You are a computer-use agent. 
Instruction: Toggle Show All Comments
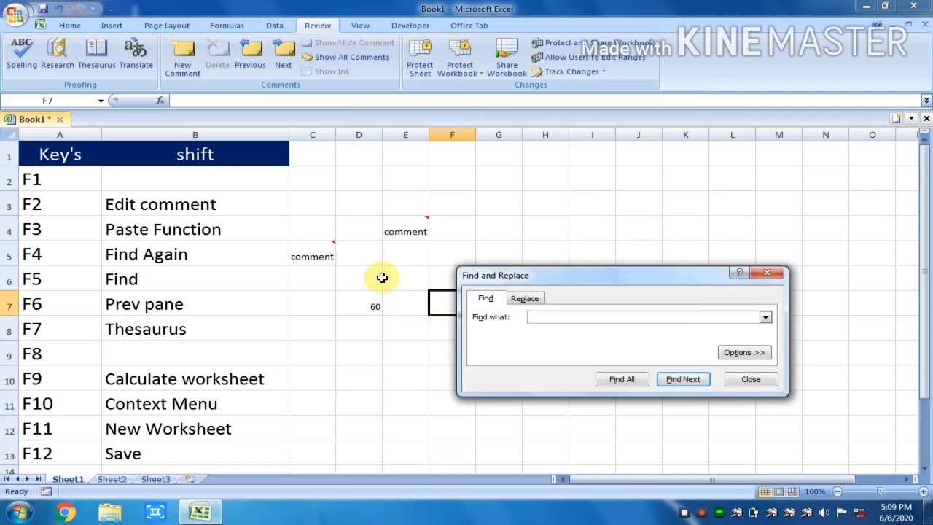coord(346,57)
